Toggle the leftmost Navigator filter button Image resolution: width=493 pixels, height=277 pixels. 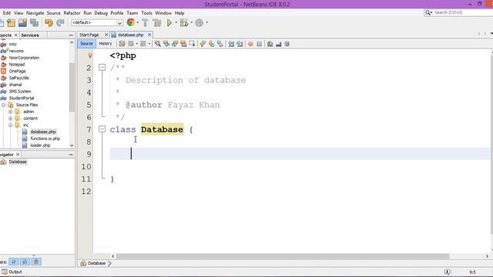point(14,262)
